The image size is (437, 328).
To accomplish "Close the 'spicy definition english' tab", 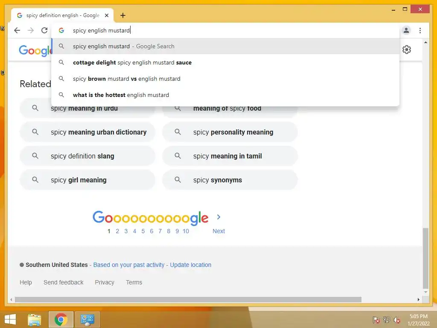I will click(x=107, y=15).
